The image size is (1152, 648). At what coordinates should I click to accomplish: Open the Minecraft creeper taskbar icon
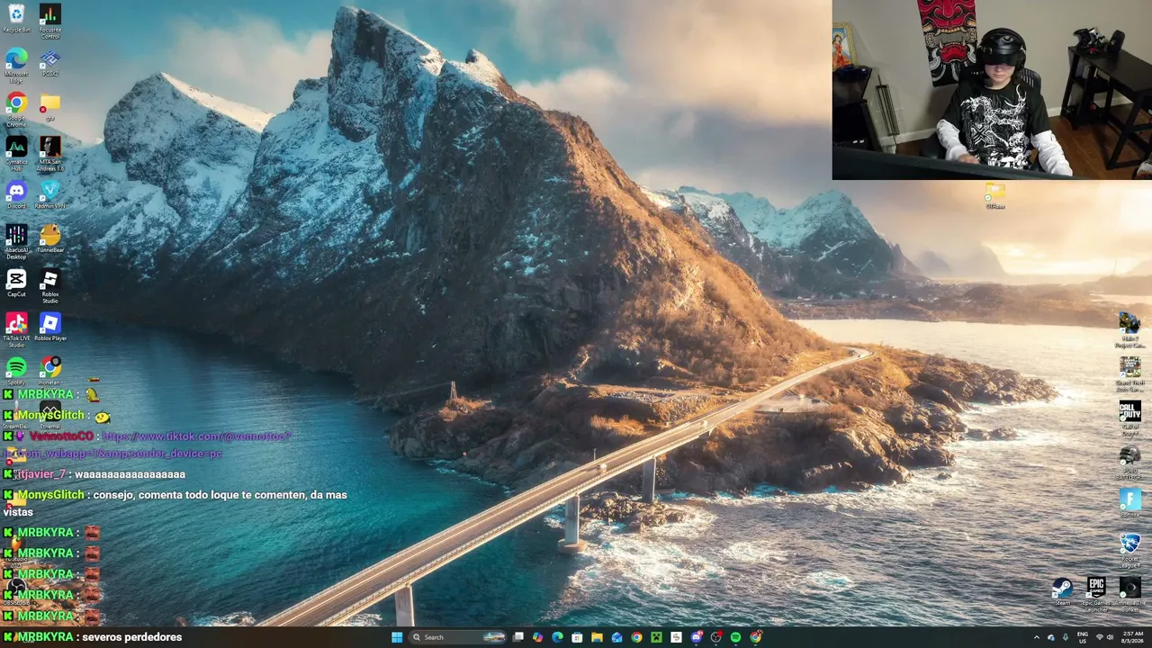click(x=656, y=637)
